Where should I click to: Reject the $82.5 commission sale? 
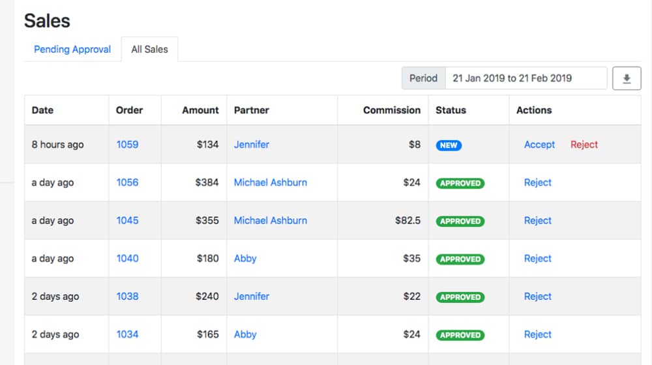[537, 220]
